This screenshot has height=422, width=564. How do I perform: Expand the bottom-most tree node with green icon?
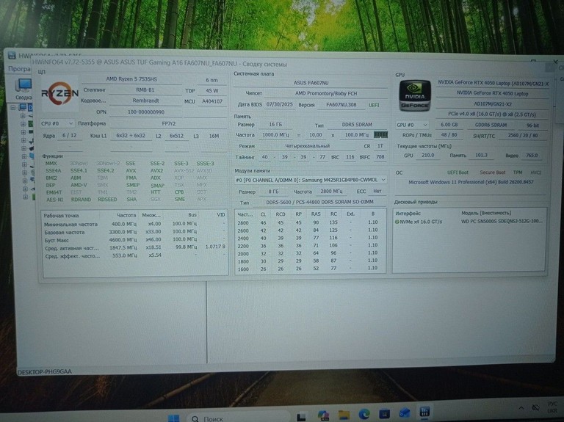(25, 197)
